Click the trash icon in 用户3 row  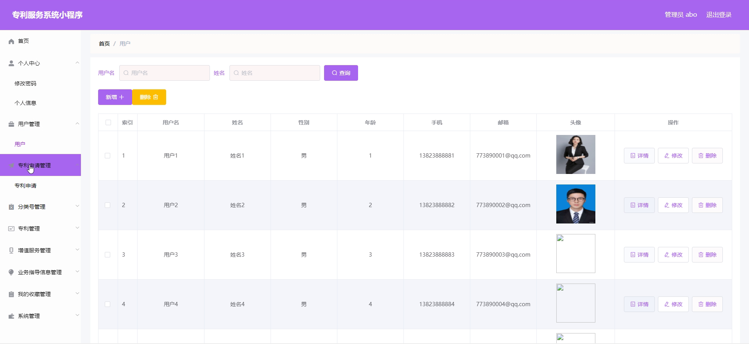(701, 255)
